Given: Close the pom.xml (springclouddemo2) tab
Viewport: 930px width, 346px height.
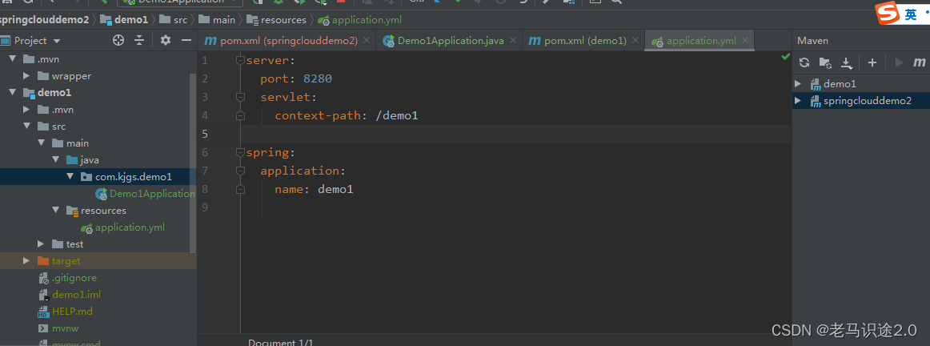Looking at the screenshot, I should (366, 40).
